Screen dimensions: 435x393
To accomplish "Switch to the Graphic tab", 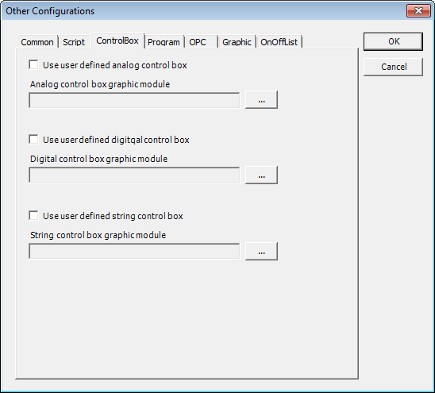I will point(237,42).
